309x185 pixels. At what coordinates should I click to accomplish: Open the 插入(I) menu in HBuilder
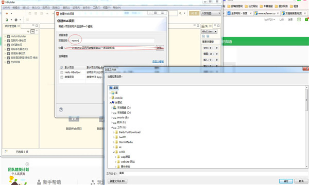[26, 8]
